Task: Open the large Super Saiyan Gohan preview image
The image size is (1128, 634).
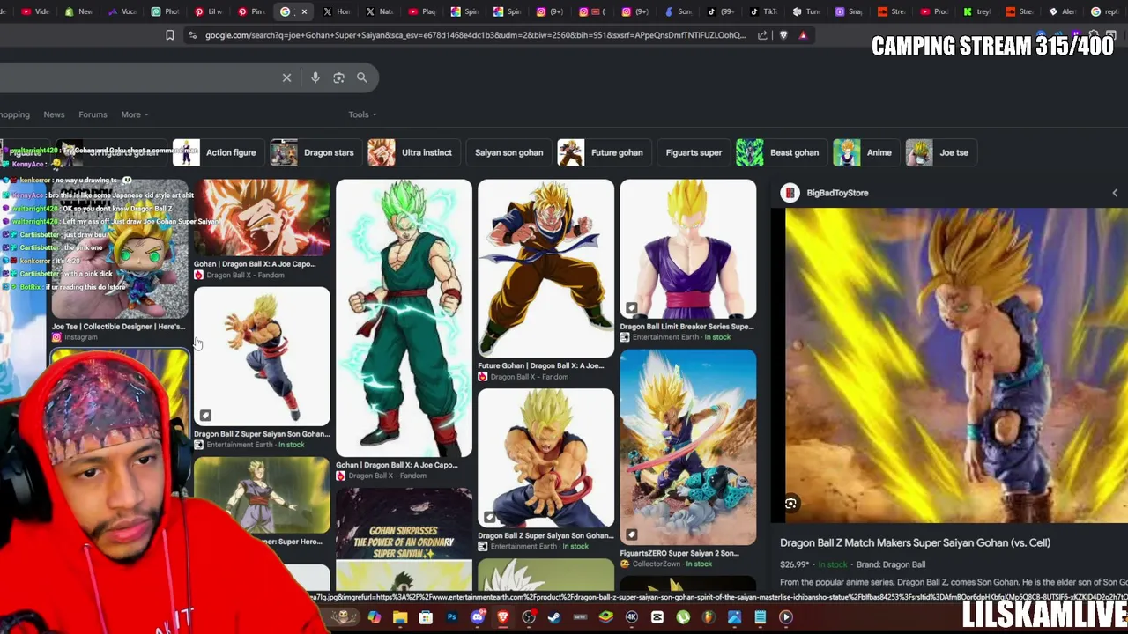Action: pos(956,365)
